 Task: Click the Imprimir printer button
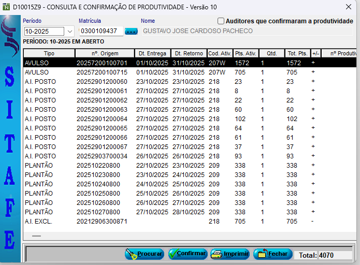tap(230, 254)
